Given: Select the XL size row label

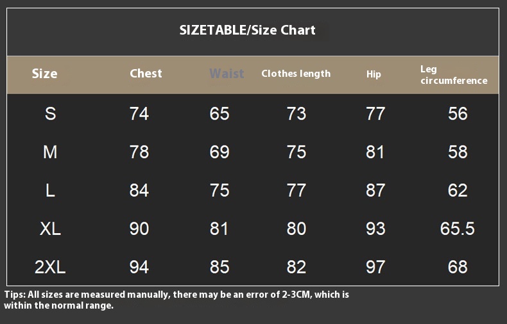Looking at the screenshot, I should (x=50, y=229).
